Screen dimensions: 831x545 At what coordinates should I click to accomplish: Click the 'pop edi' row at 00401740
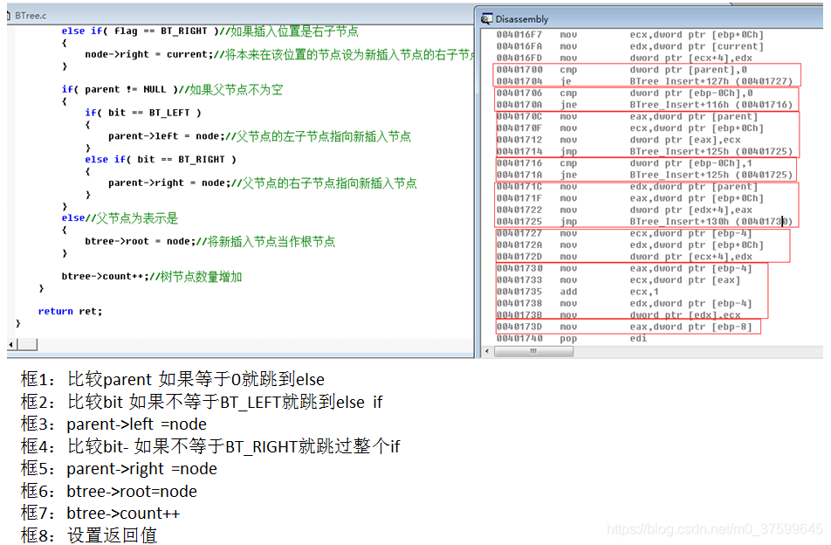click(x=572, y=338)
